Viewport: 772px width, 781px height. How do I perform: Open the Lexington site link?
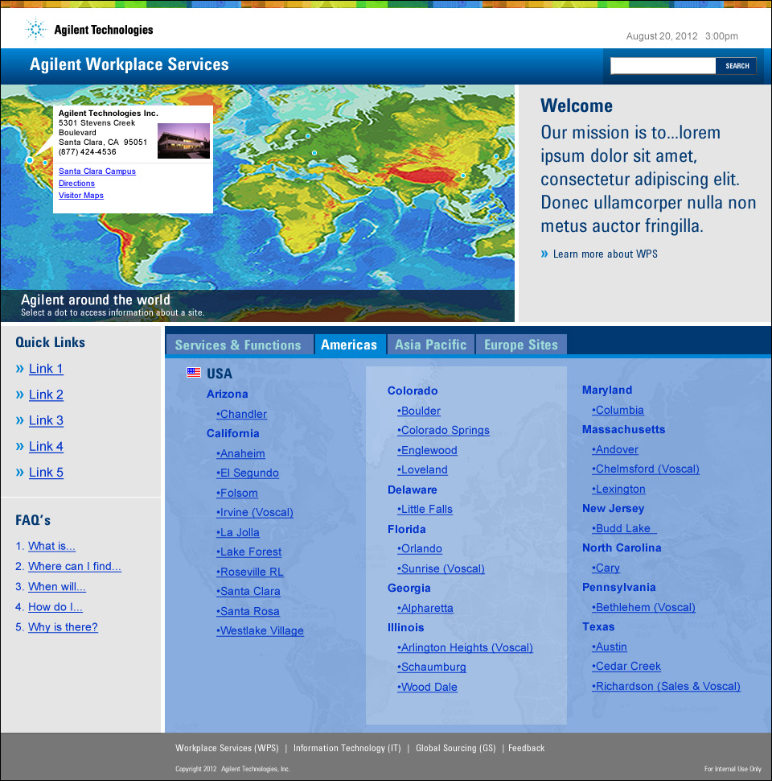pyautogui.click(x=618, y=489)
